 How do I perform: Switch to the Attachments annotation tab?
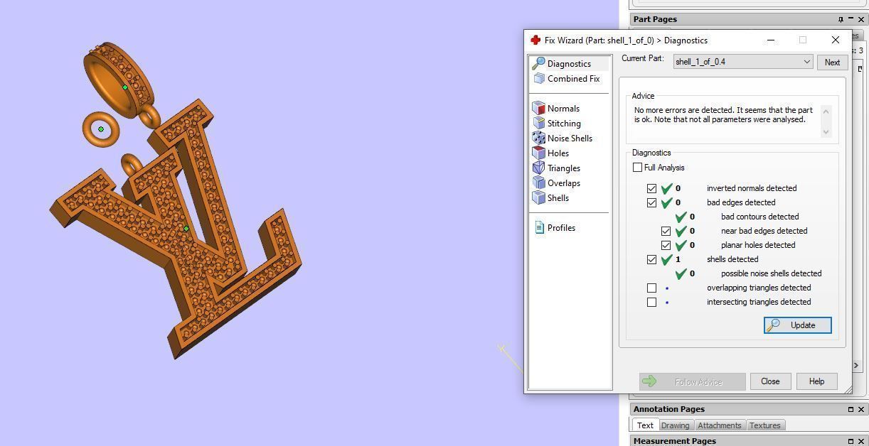(719, 425)
